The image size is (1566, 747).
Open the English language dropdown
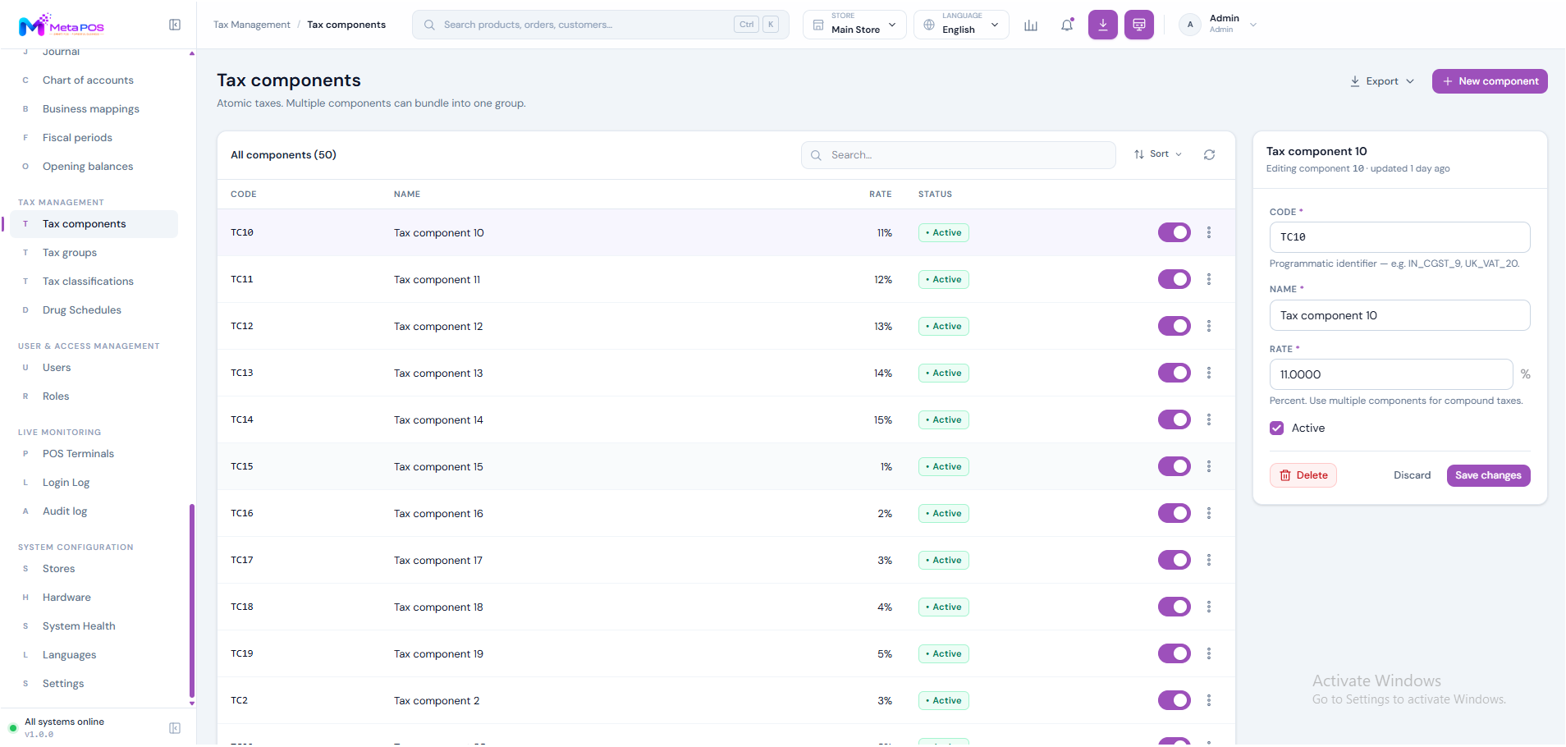pos(961,25)
